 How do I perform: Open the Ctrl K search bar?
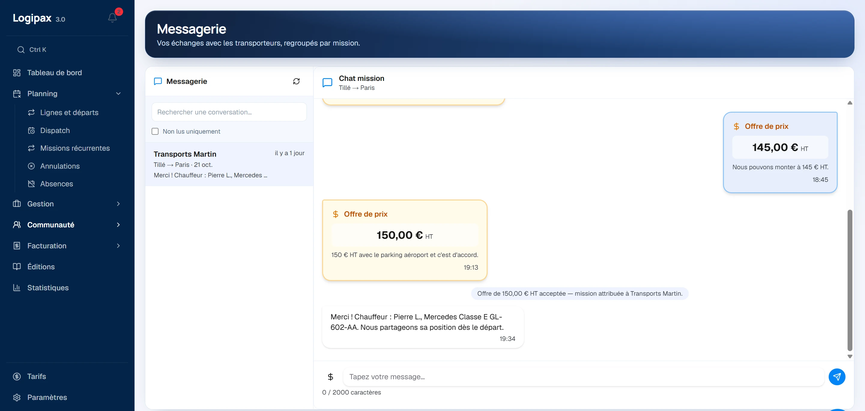click(x=67, y=49)
